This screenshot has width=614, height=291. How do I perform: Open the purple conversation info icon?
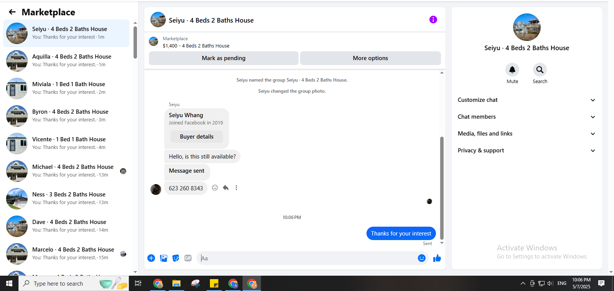click(433, 20)
